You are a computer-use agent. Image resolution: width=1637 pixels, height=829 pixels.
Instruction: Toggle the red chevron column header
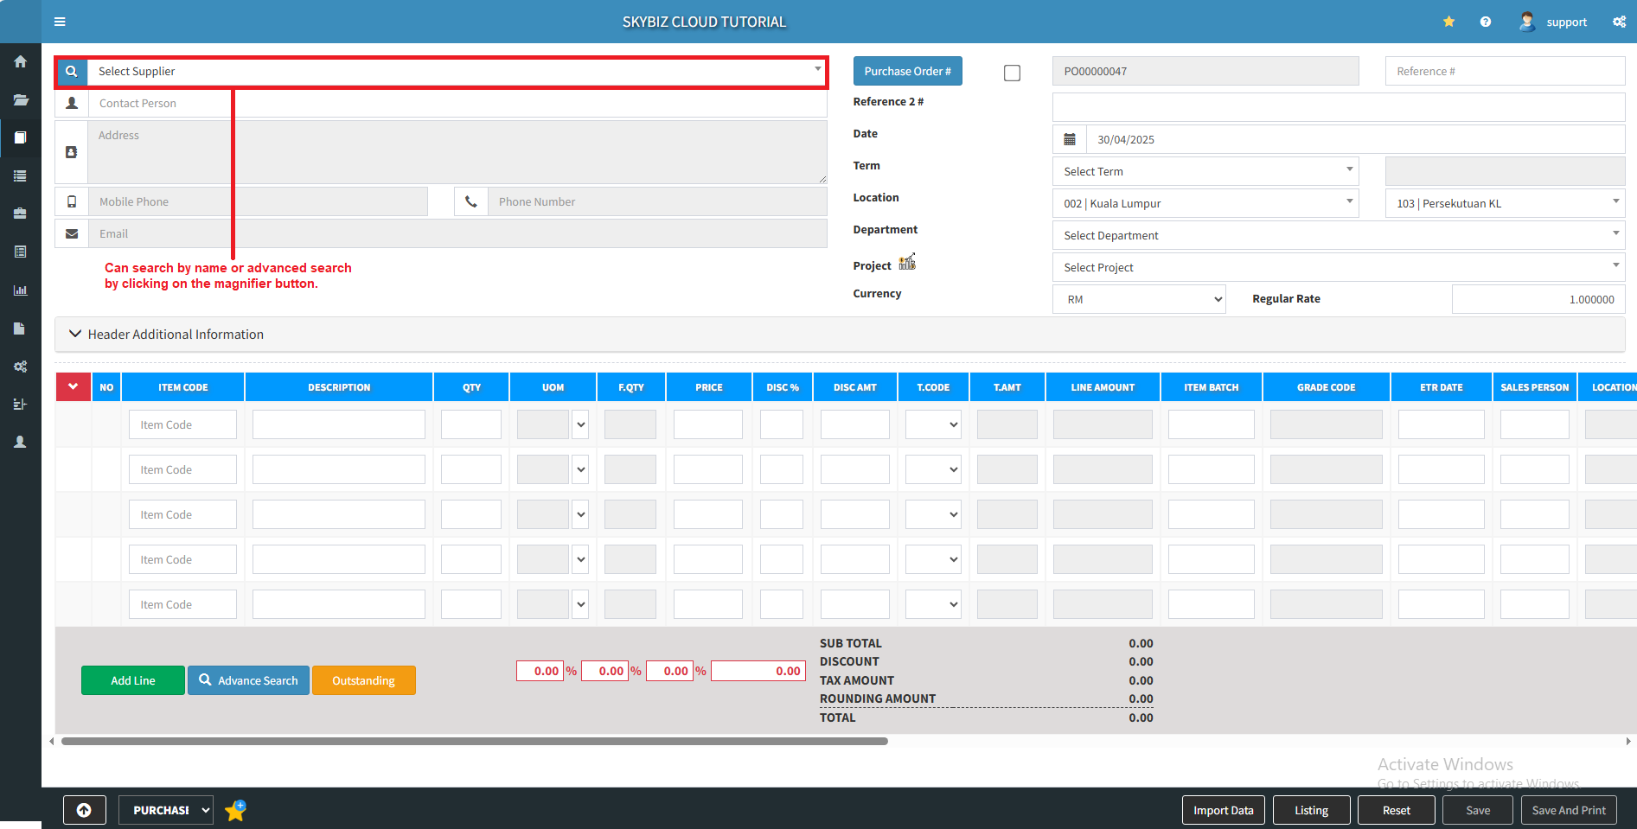74,387
